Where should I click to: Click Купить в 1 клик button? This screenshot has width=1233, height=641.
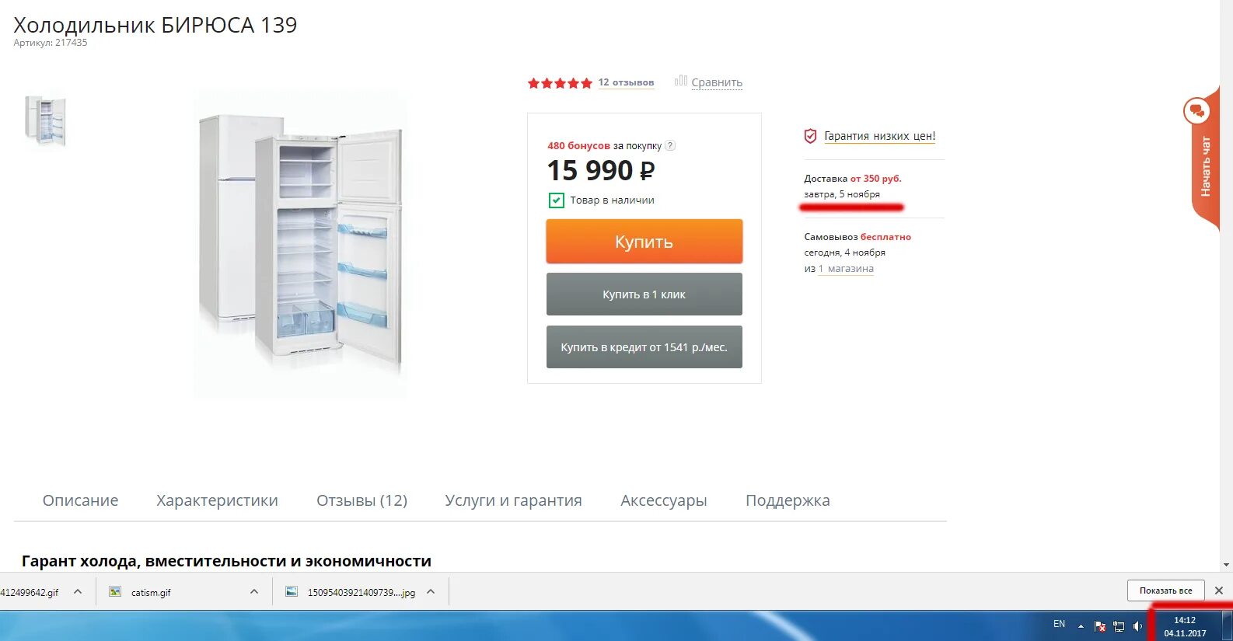pos(644,294)
